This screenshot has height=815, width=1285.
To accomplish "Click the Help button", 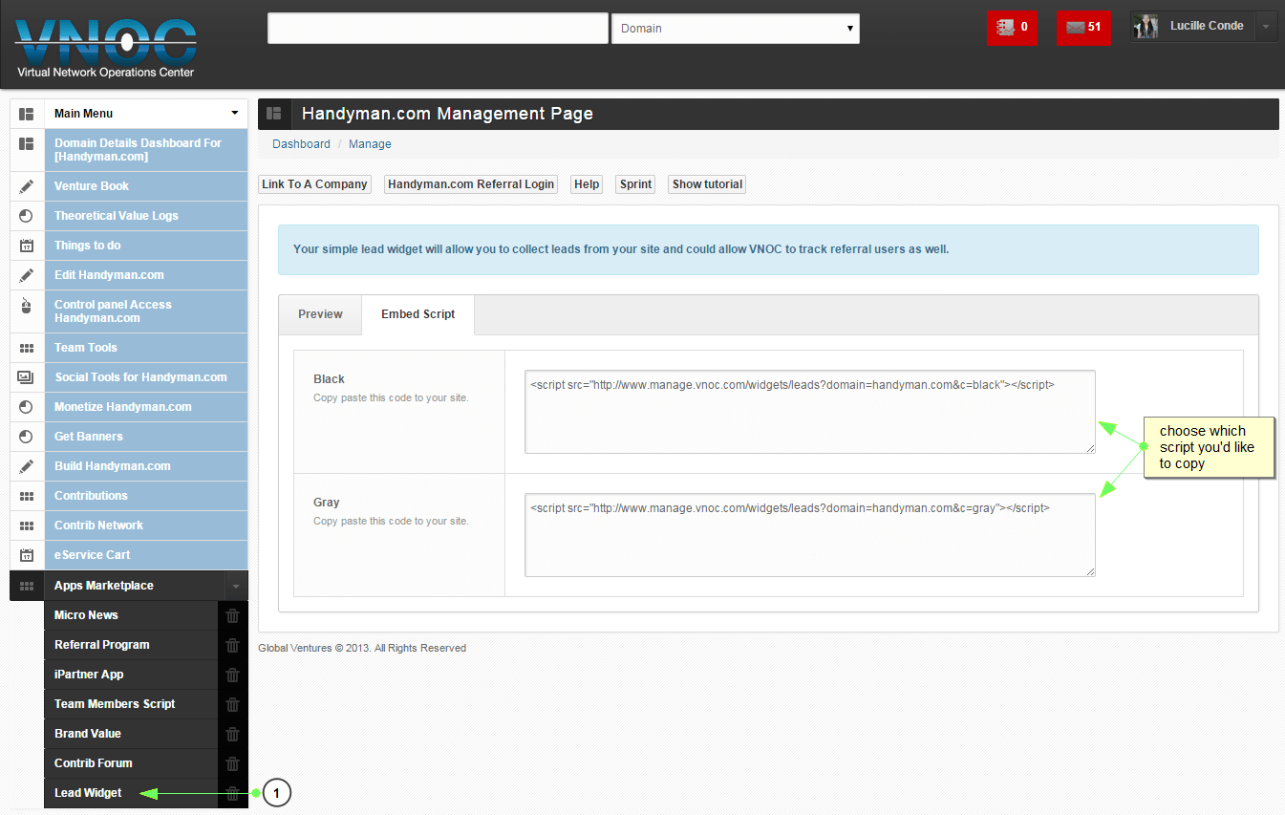I will [587, 184].
